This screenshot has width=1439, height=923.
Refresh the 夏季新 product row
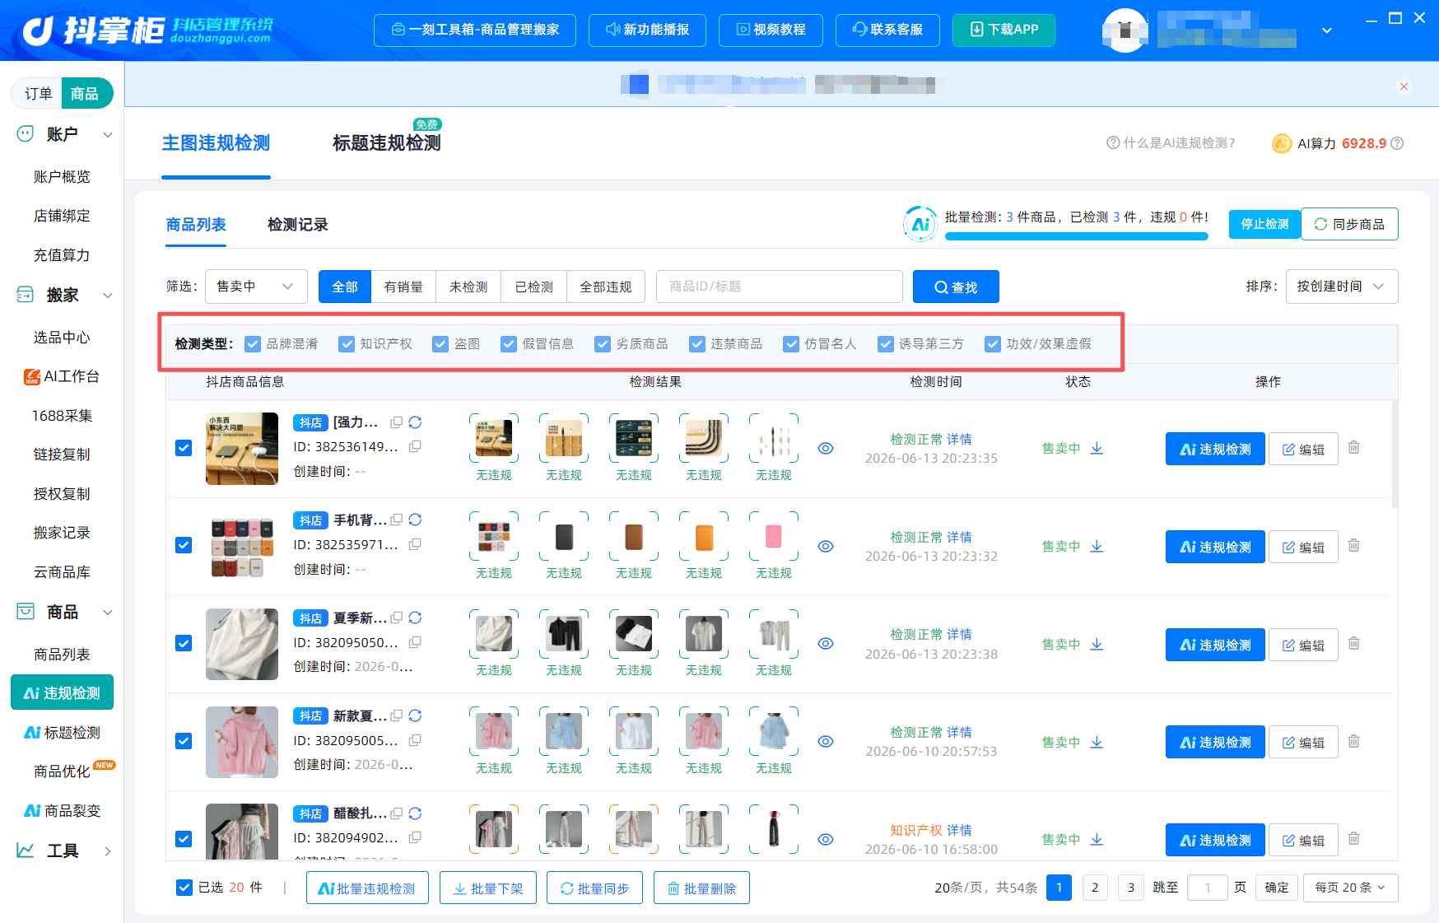click(x=415, y=618)
